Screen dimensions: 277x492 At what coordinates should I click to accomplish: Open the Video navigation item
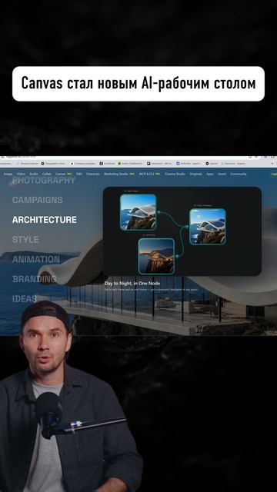21,174
